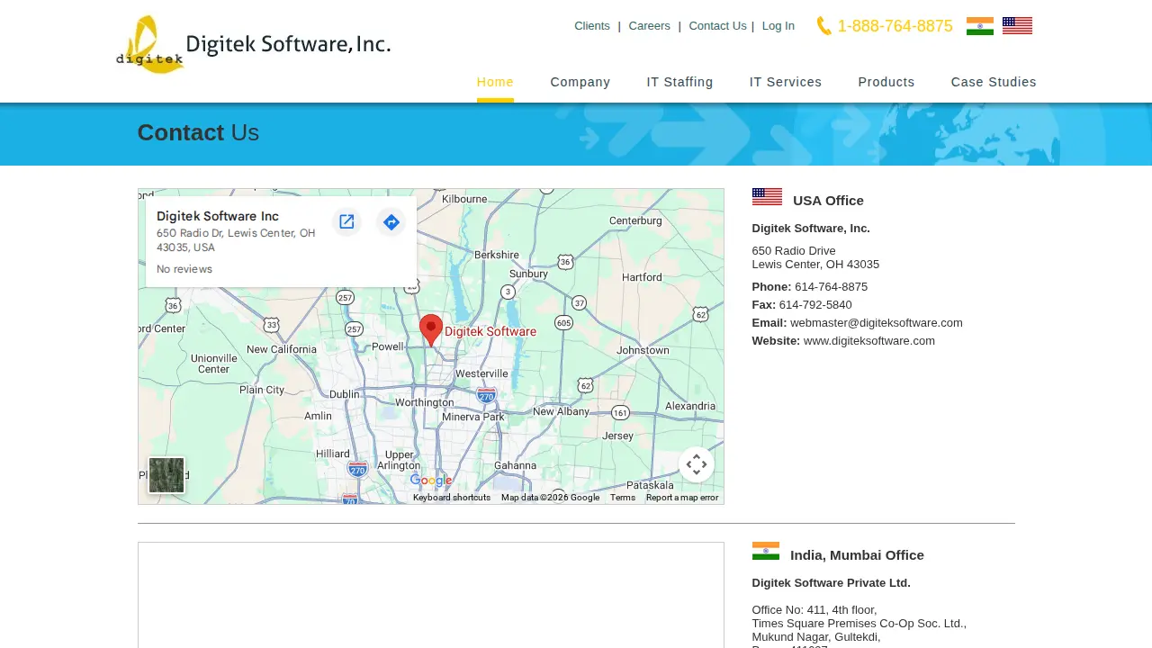1152x648 pixels.
Task: Click the Google logo on map
Action: [431, 481]
